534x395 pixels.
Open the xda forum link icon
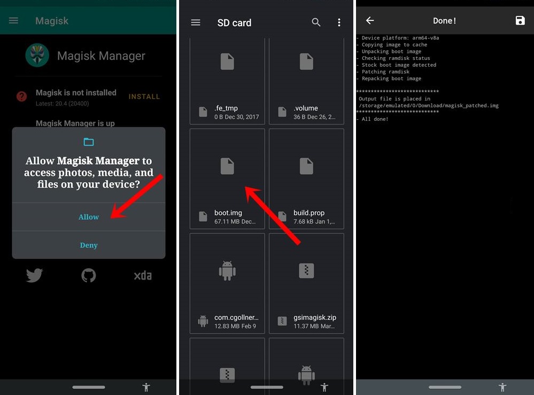click(143, 275)
